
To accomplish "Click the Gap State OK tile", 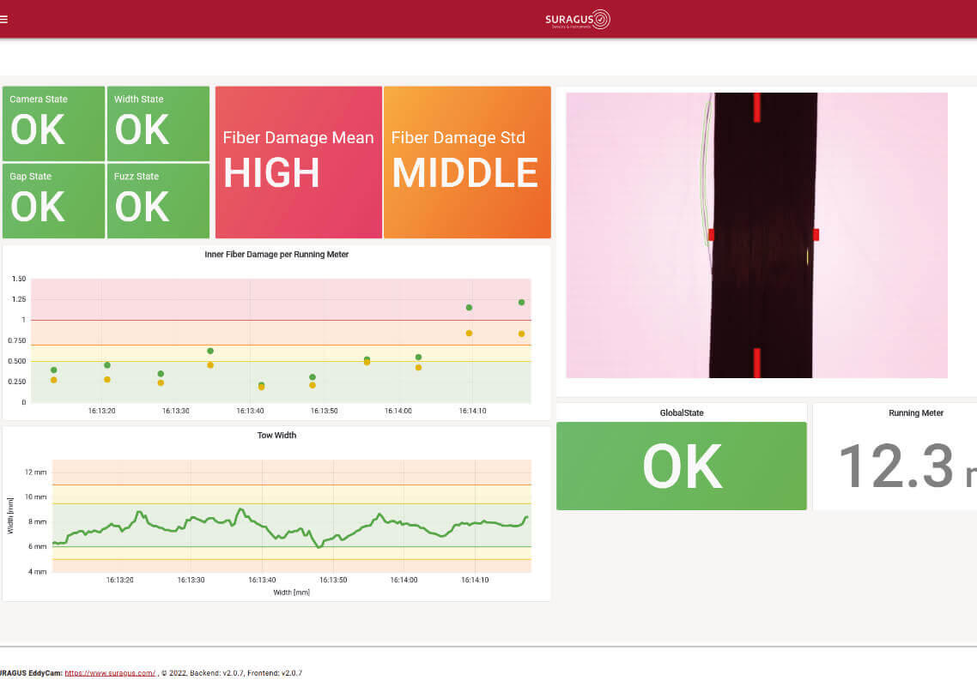I will 53,201.
